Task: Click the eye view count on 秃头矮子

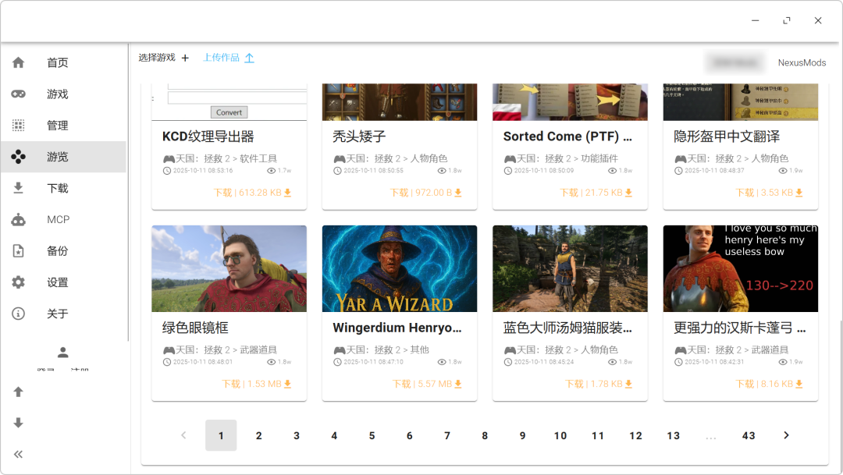Action: (450, 171)
